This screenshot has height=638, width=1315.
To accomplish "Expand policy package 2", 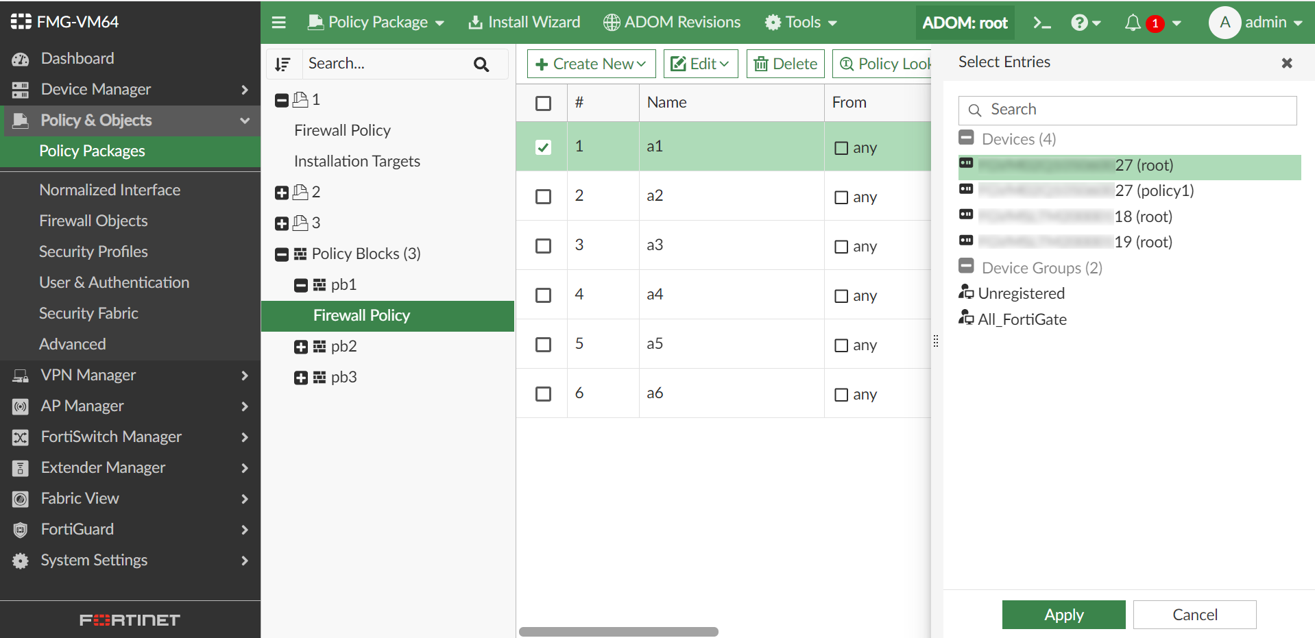I will 281,193.
